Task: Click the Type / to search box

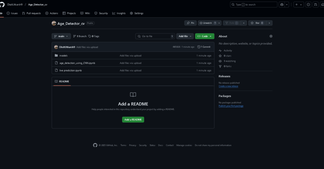Action: 254,5
